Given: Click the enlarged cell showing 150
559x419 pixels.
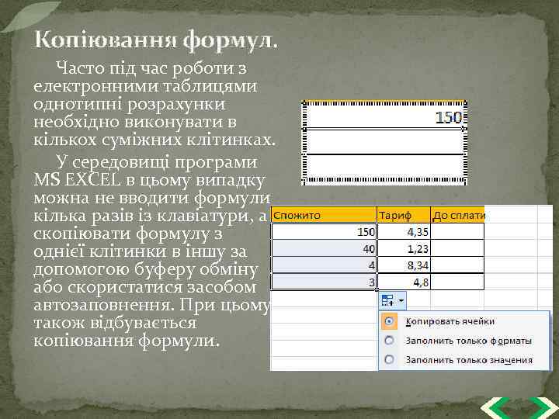Looking at the screenshot, I should coord(384,116).
